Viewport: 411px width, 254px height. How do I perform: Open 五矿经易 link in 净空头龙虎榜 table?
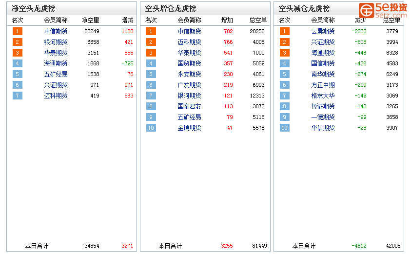coord(56,75)
